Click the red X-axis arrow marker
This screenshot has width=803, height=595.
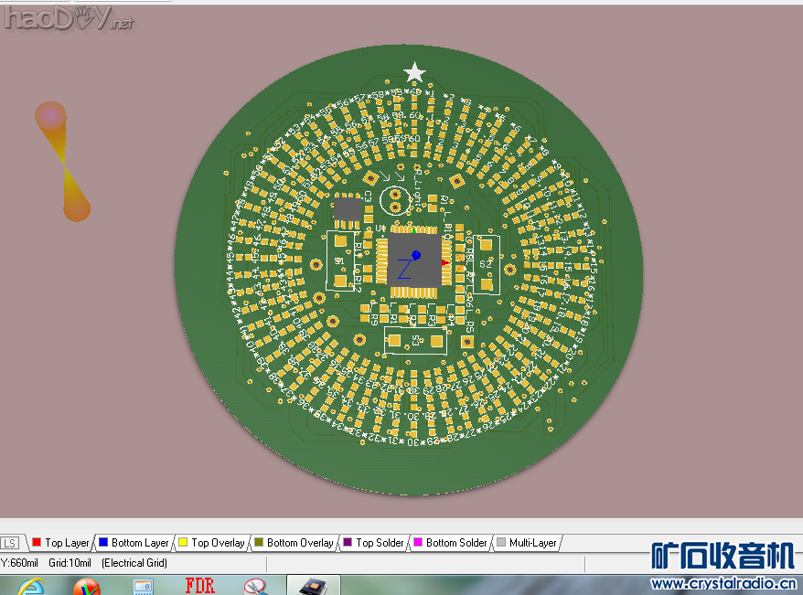445,262
